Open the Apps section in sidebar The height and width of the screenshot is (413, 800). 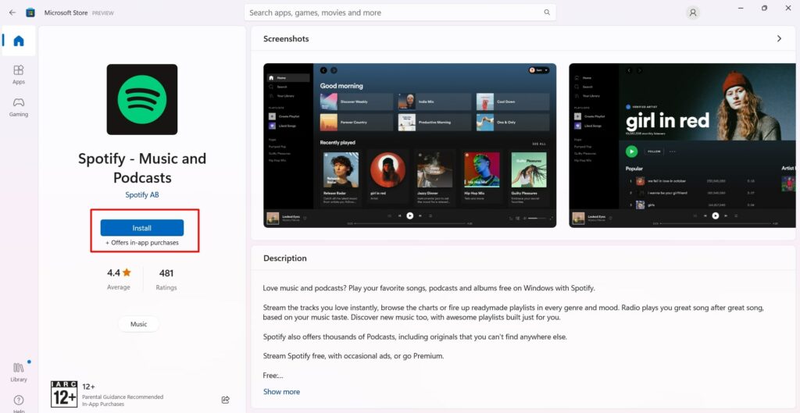19,74
